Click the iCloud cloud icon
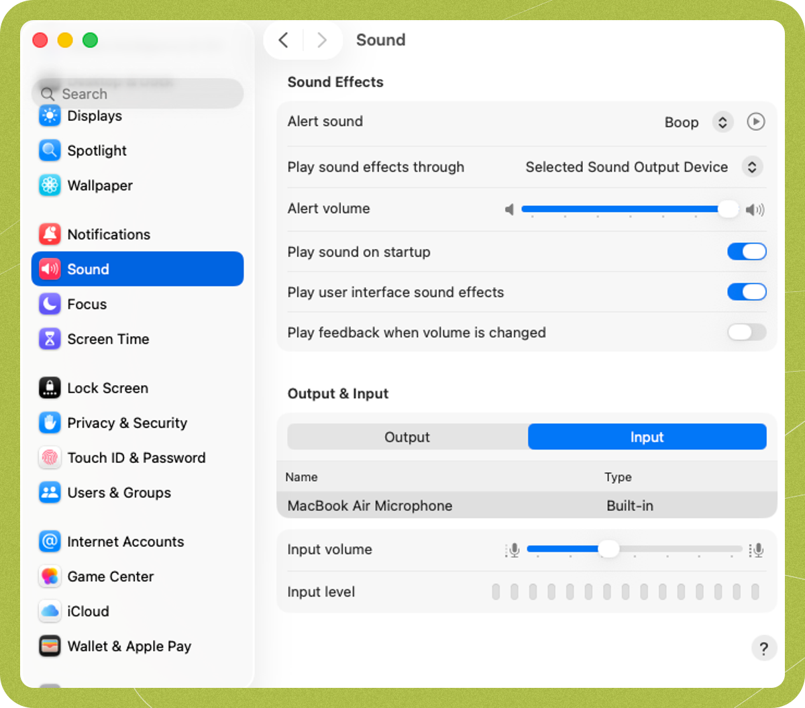 coord(50,611)
